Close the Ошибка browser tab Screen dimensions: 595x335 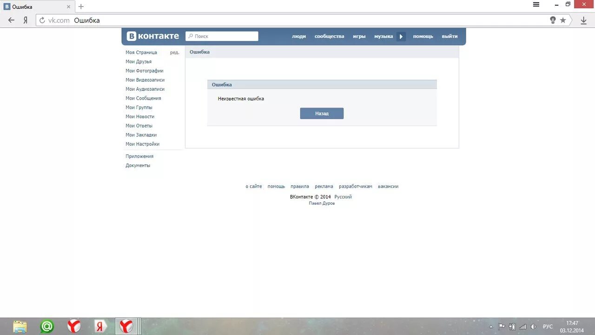click(x=69, y=7)
